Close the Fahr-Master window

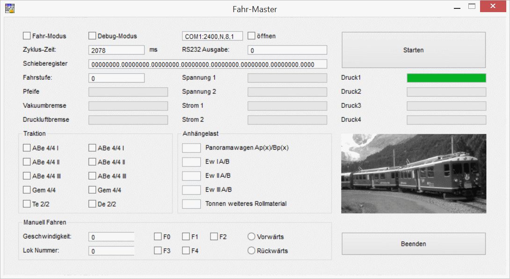(x=493, y=7)
